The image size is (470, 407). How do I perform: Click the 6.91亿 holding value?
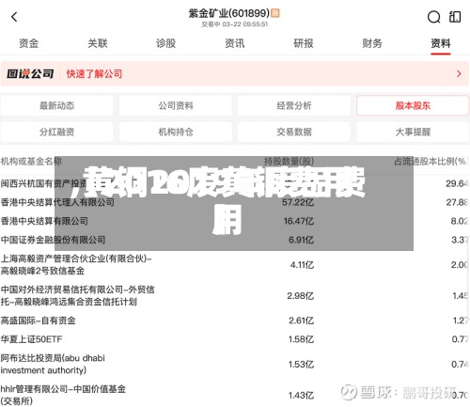pos(301,240)
